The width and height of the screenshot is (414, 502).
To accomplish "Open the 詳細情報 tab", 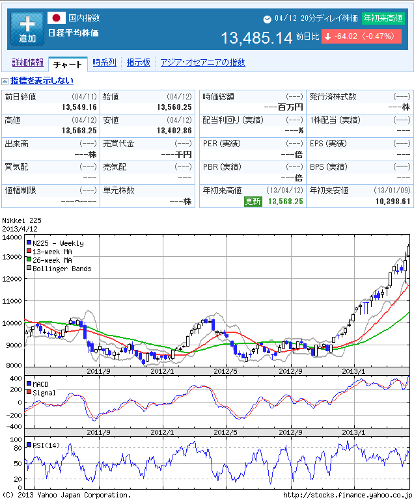I will 28,62.
